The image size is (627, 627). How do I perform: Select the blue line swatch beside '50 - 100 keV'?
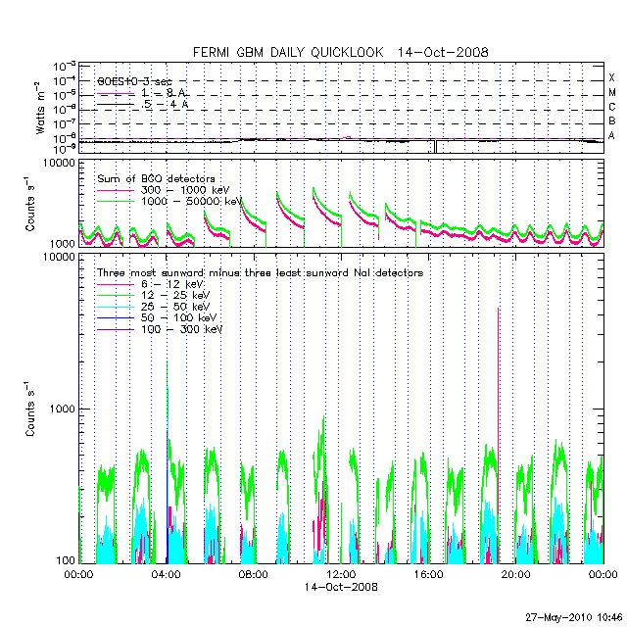(116, 318)
